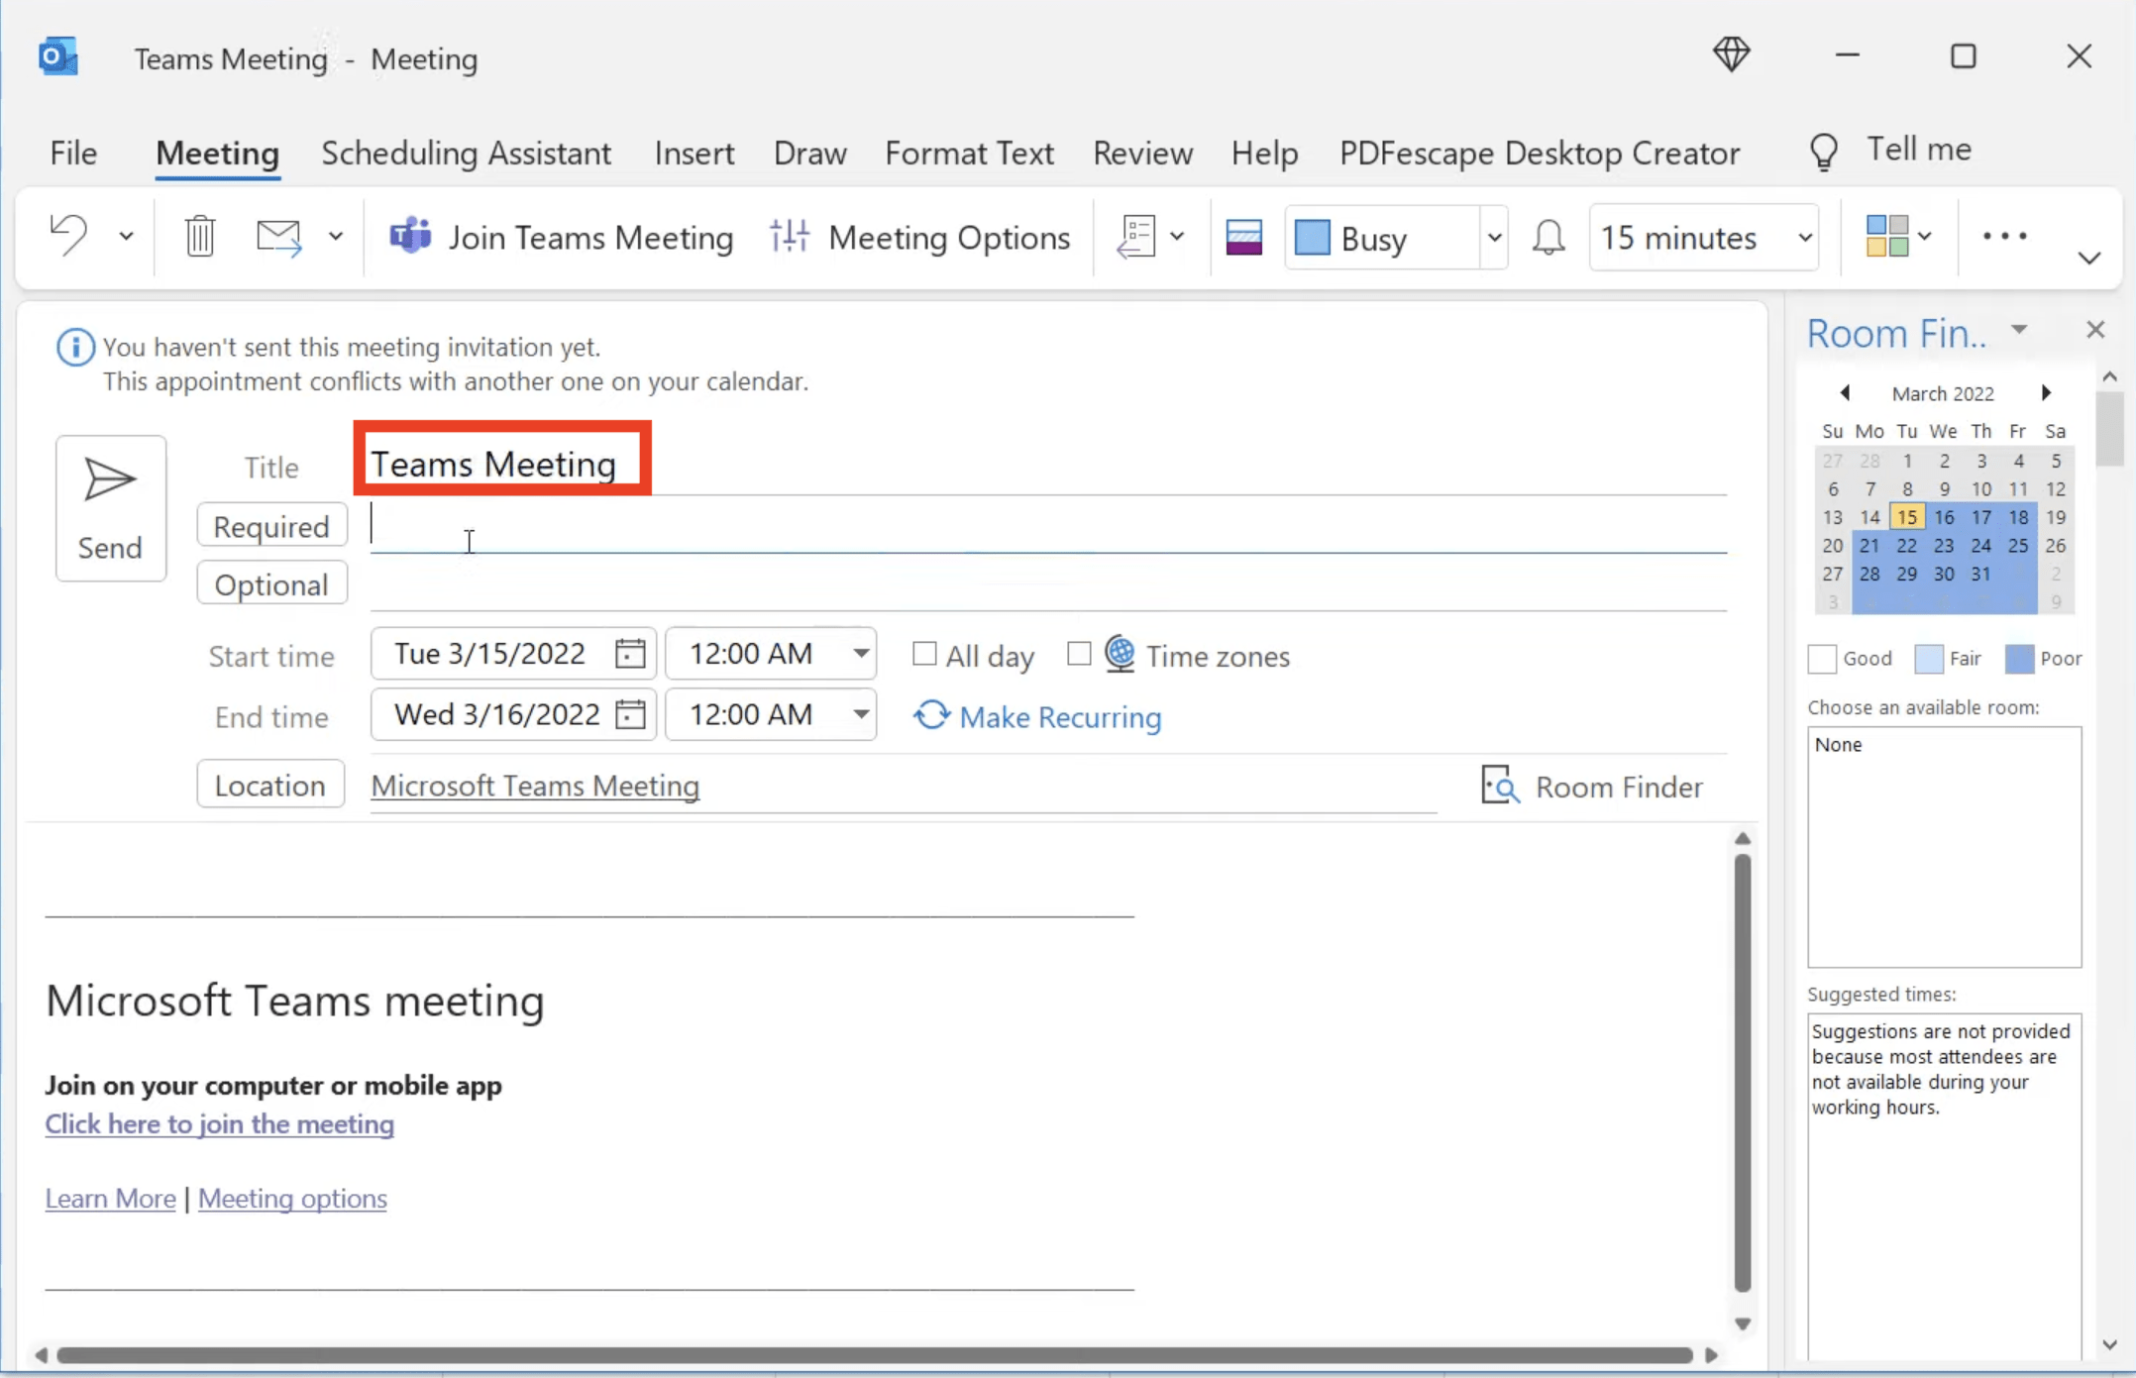The image size is (2136, 1378).
Task: Open PDFescape Desktop Creator tab
Action: (1540, 154)
